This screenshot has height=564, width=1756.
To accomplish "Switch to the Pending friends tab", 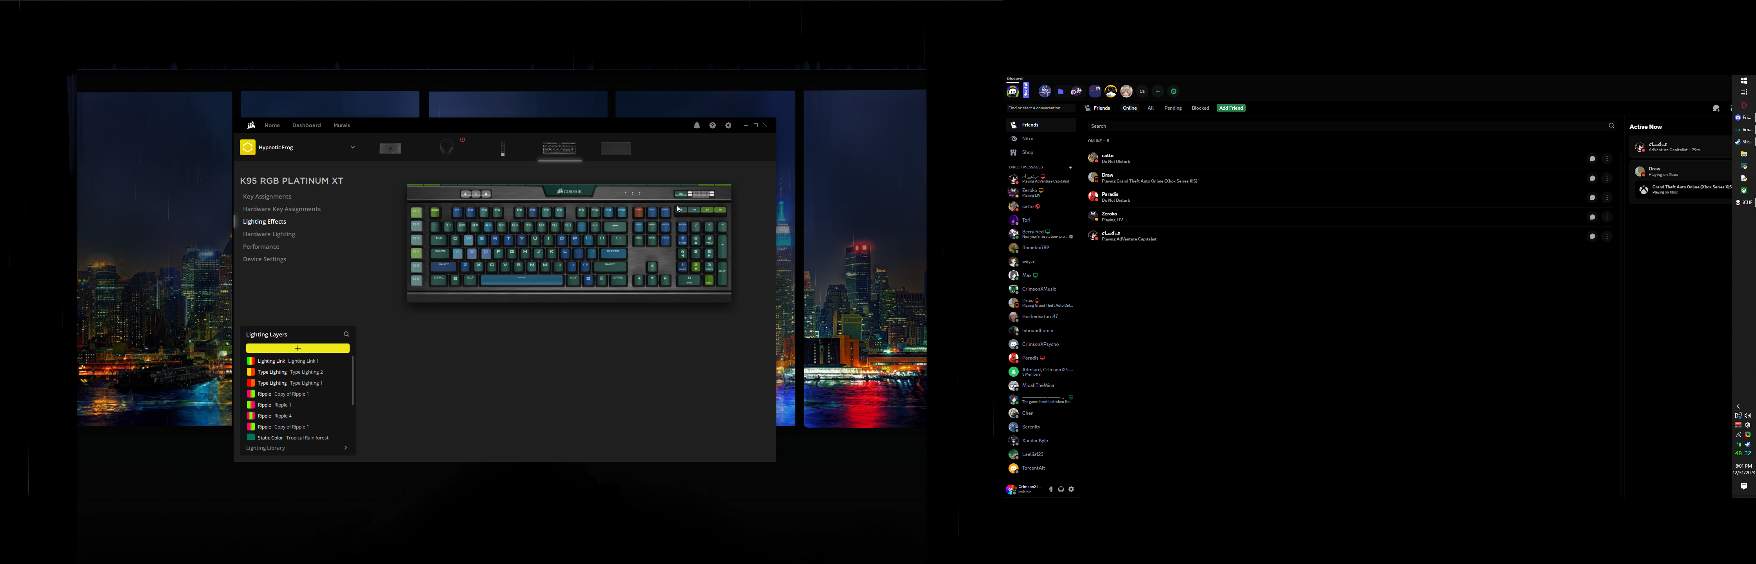I will click(1172, 108).
